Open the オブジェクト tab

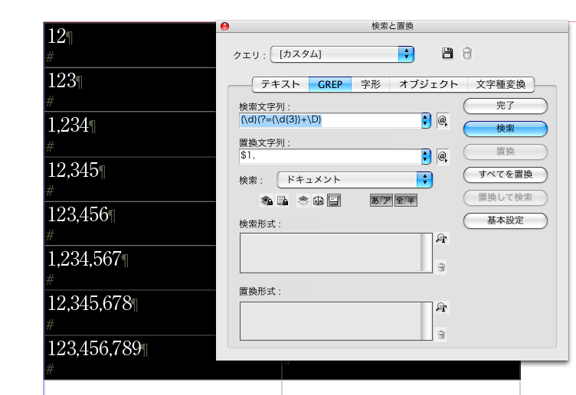click(x=428, y=84)
